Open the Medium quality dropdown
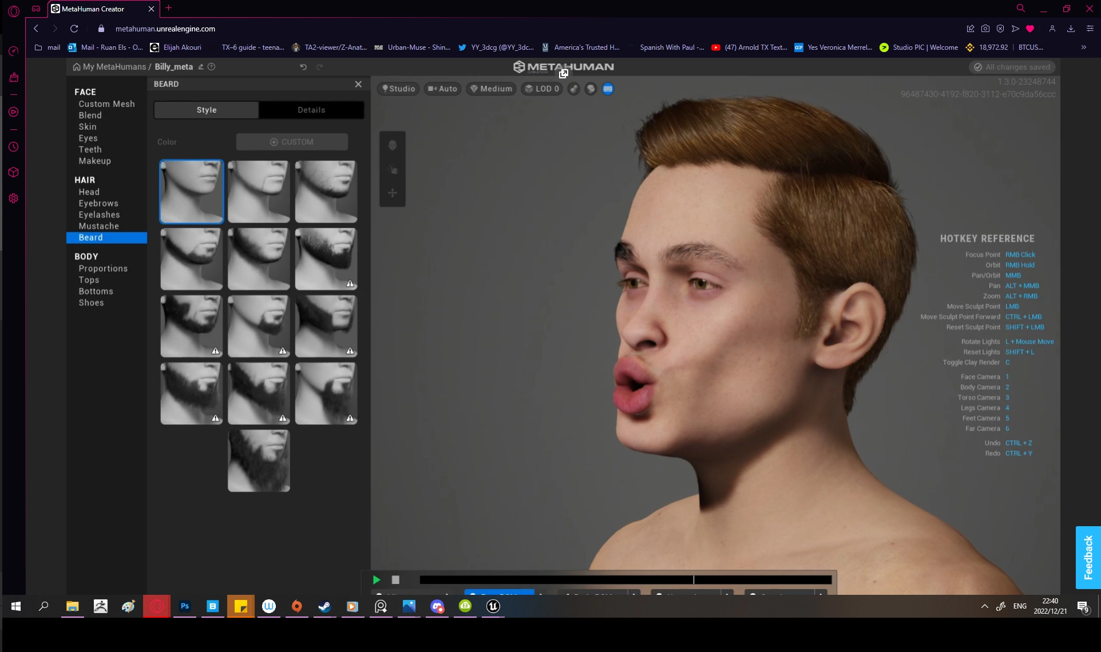This screenshot has height=652, width=1101. [x=491, y=89]
